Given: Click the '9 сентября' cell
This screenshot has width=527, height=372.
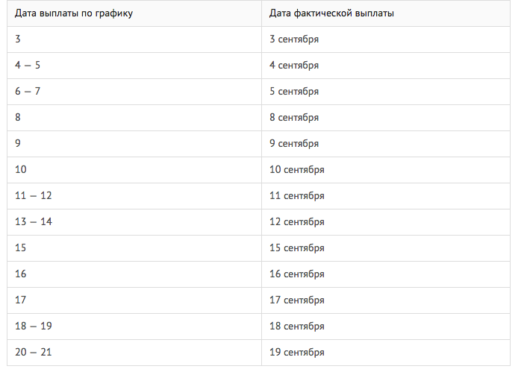Looking at the screenshot, I should 386,144.
